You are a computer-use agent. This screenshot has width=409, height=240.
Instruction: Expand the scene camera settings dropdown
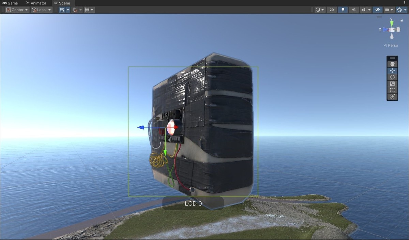pyautogui.click(x=389, y=10)
